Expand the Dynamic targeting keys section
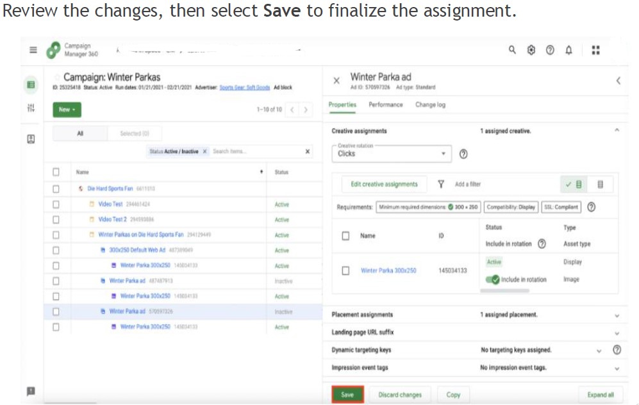The width and height of the screenshot is (639, 405). [x=599, y=351]
